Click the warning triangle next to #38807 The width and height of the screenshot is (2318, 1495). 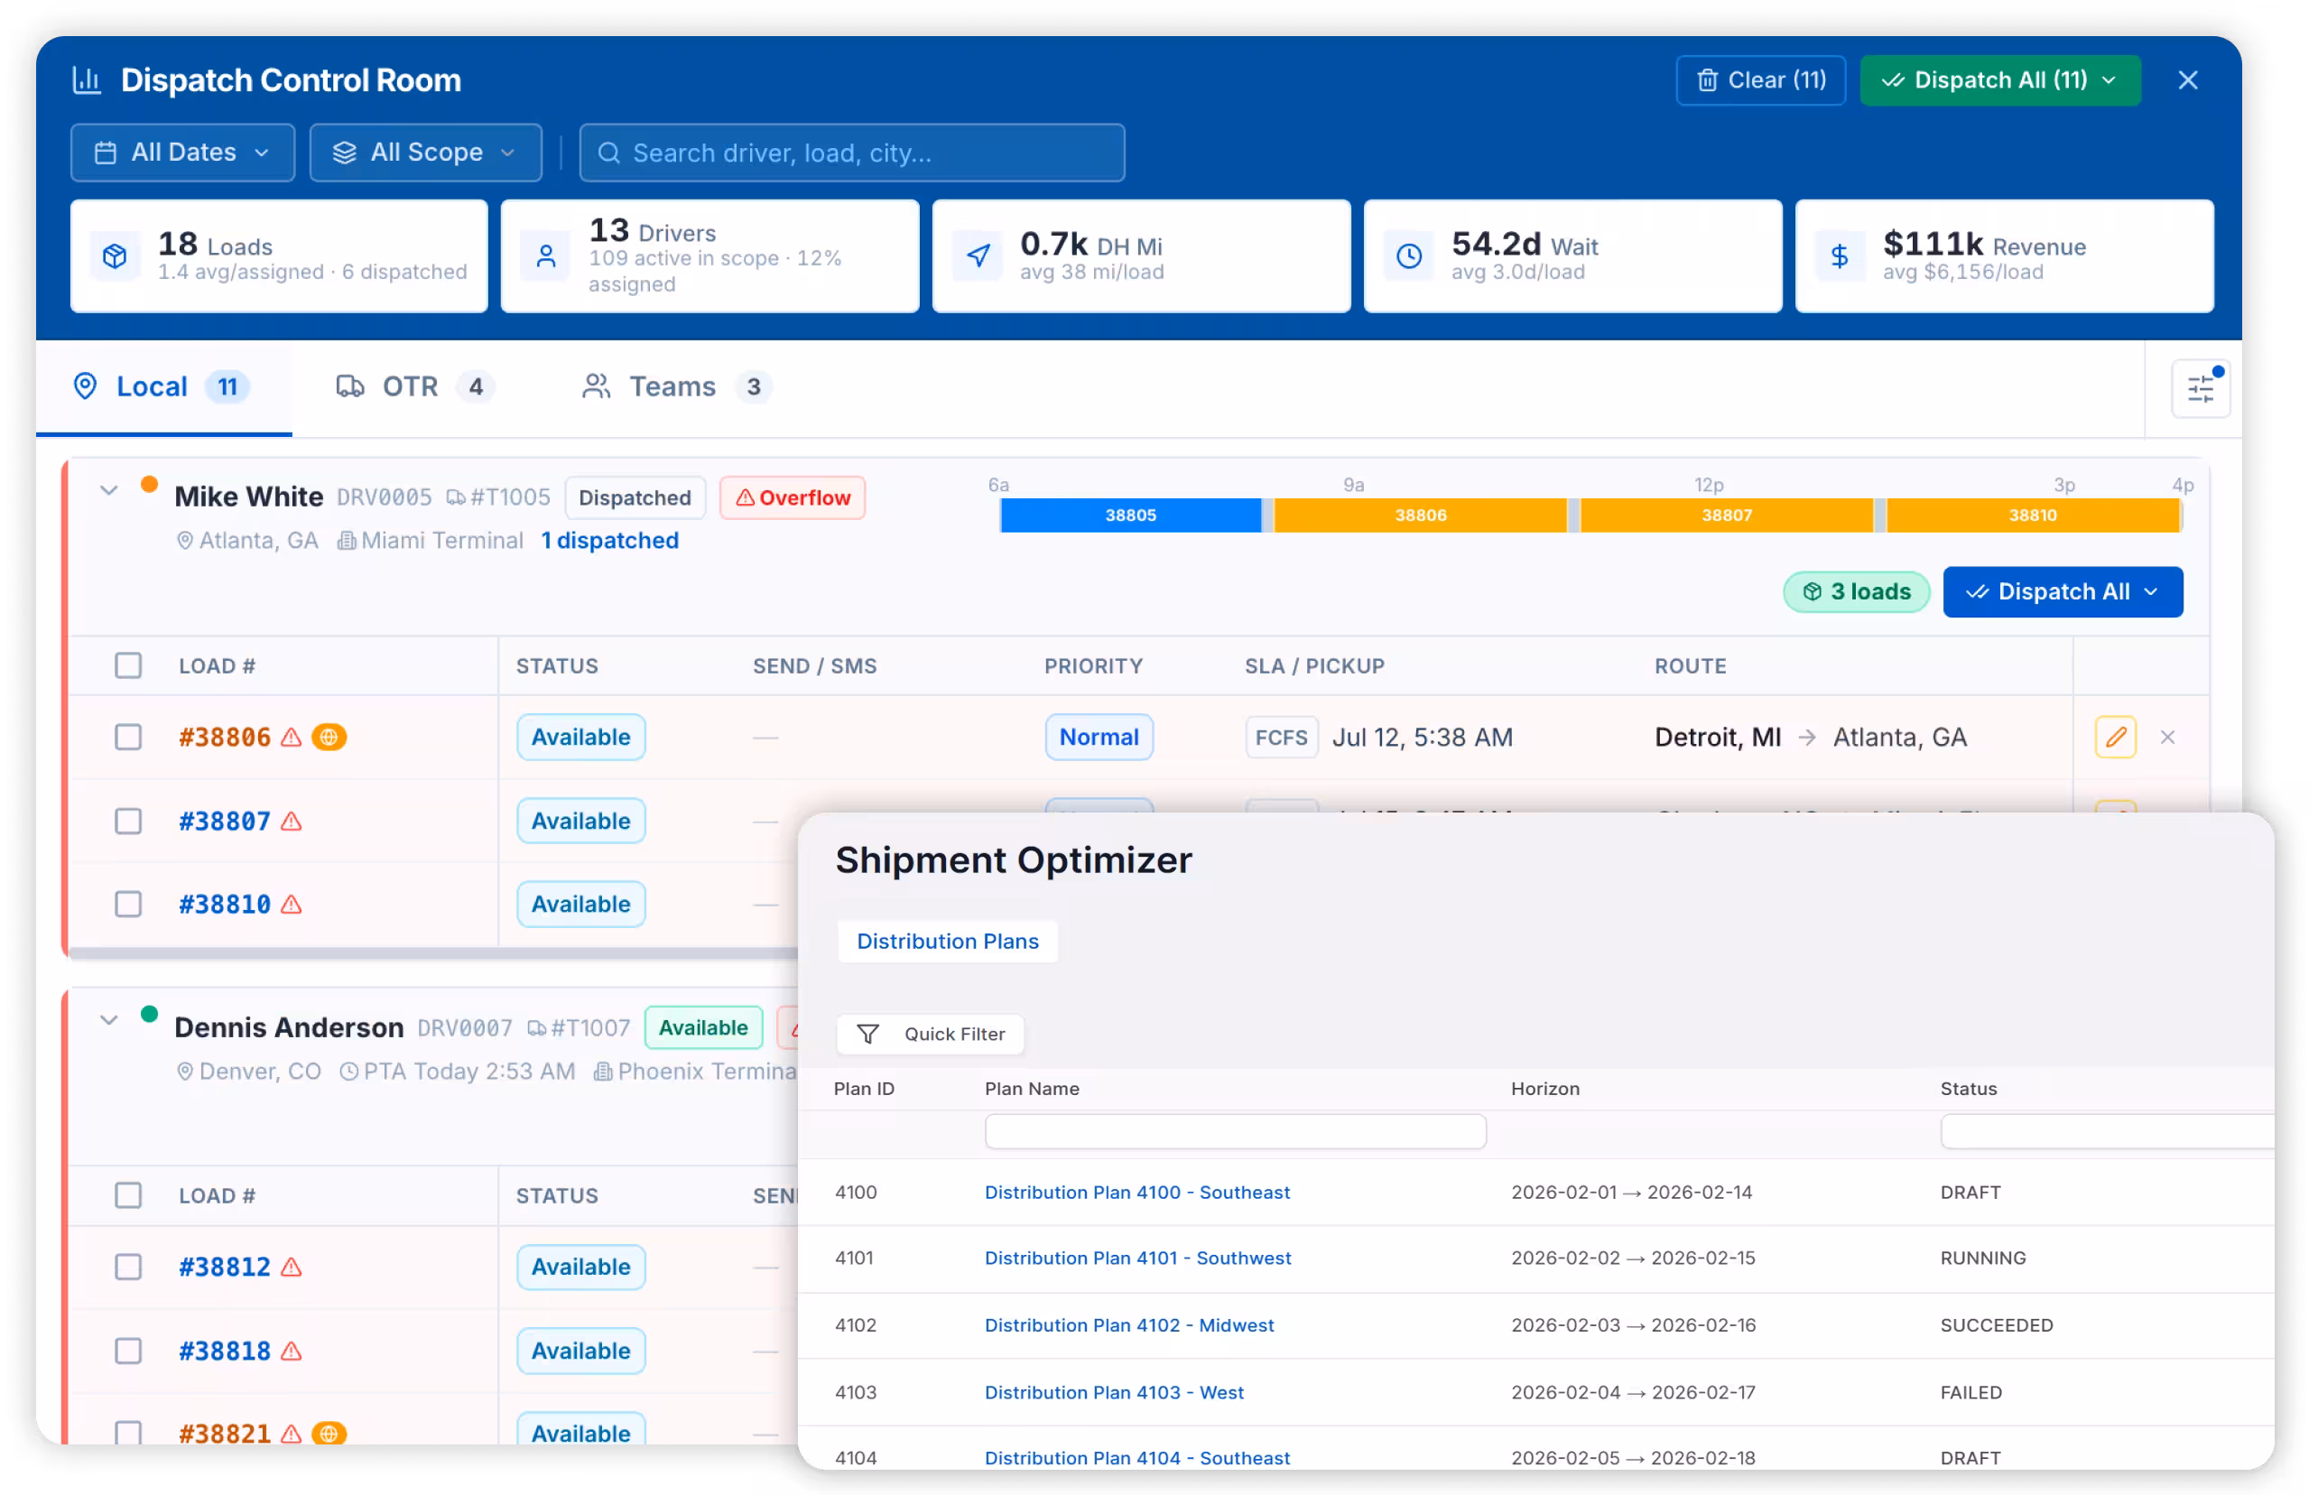coord(292,822)
